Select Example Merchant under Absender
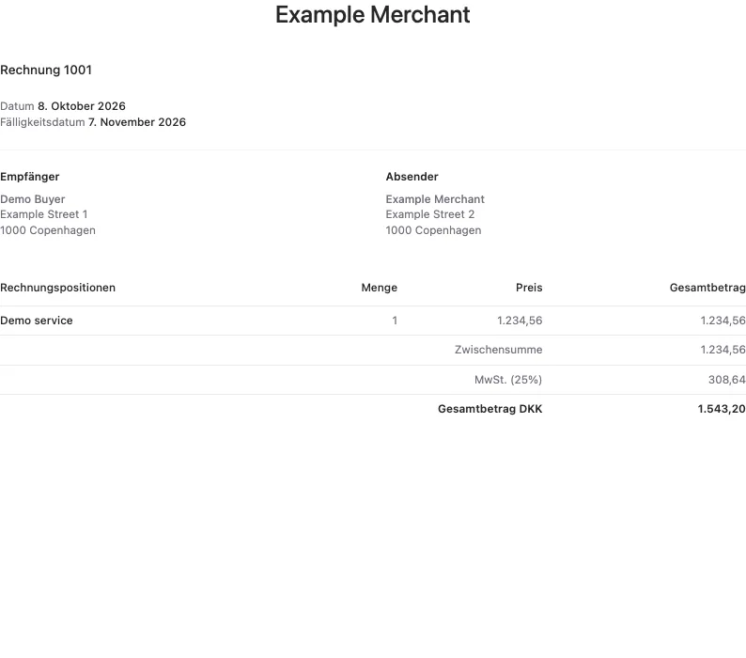The width and height of the screenshot is (746, 658). [435, 199]
